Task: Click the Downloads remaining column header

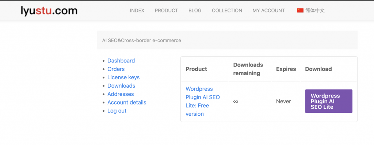Action: [x=248, y=69]
